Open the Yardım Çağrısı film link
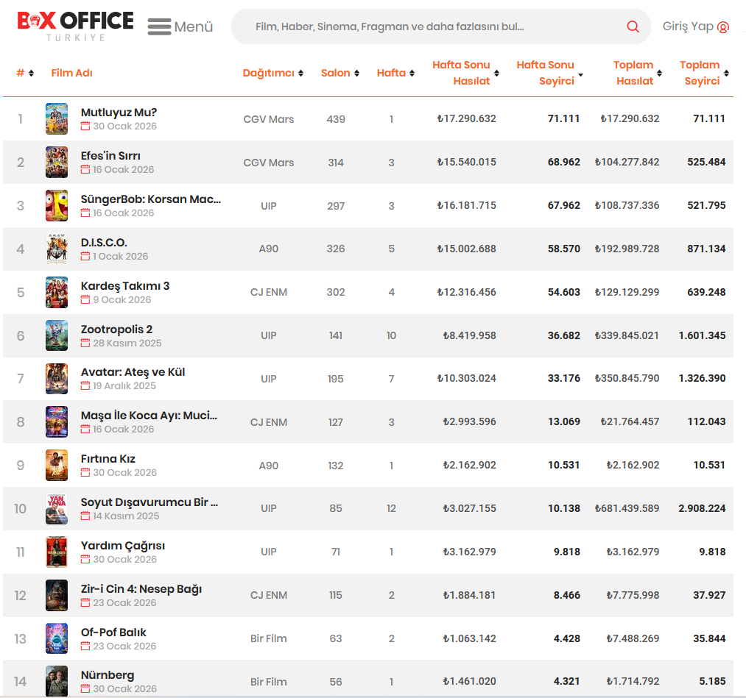The image size is (746, 698). click(123, 546)
